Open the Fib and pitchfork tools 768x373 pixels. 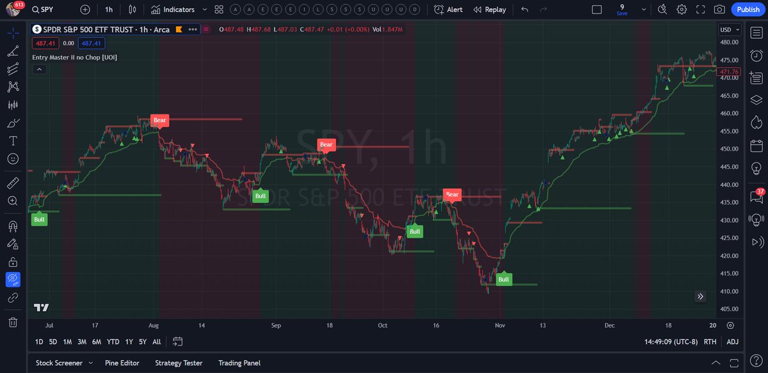pyautogui.click(x=13, y=70)
